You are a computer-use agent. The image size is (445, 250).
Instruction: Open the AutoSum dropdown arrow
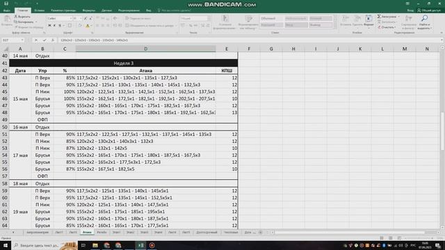pos(398,17)
